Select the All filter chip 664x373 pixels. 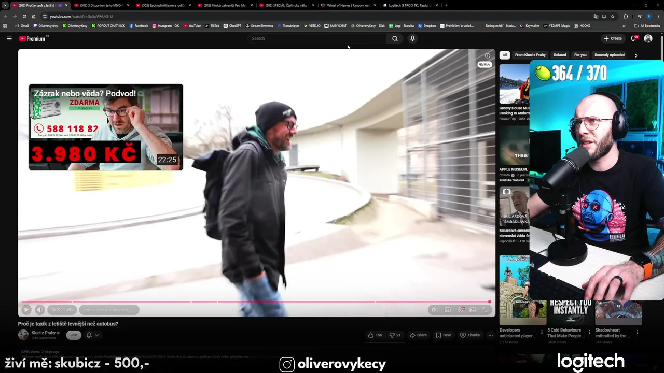tap(505, 55)
